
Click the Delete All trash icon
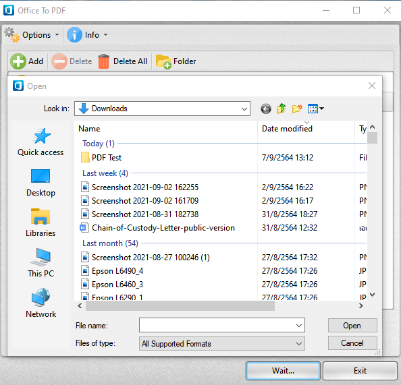click(x=103, y=61)
